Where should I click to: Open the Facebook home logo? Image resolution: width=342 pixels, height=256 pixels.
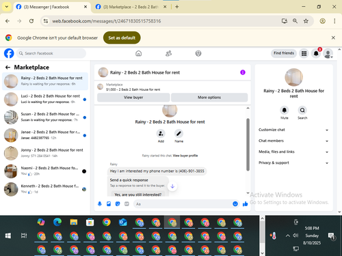tap(9, 53)
